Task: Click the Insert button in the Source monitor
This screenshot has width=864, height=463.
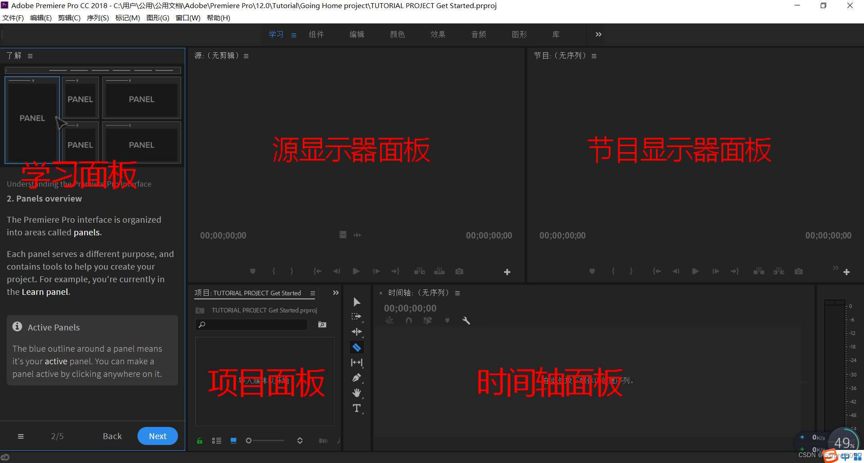Action: (420, 271)
